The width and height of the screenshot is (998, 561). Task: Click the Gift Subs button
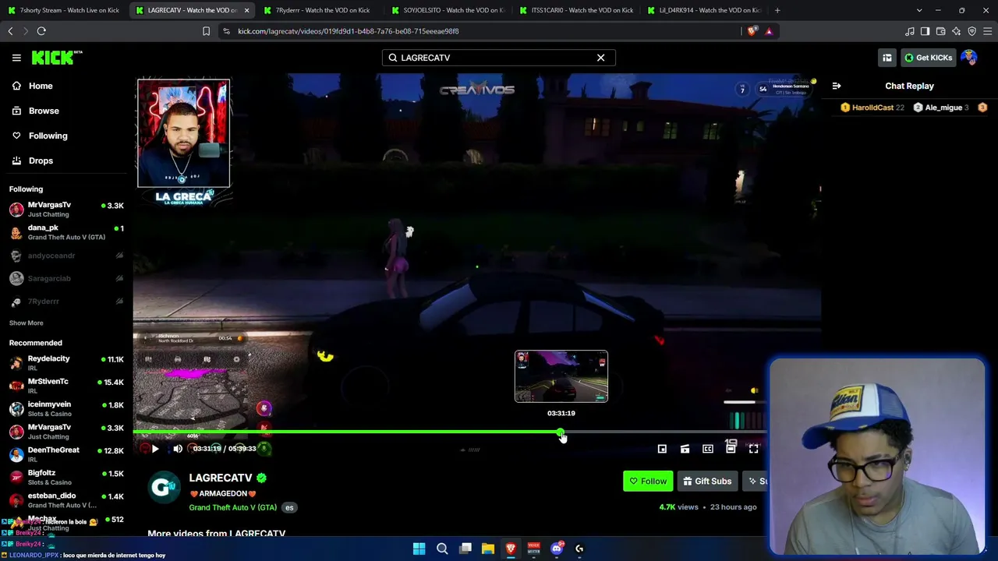707,482
